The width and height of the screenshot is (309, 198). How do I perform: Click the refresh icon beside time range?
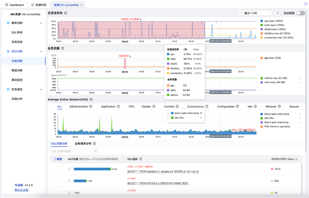click(278, 13)
